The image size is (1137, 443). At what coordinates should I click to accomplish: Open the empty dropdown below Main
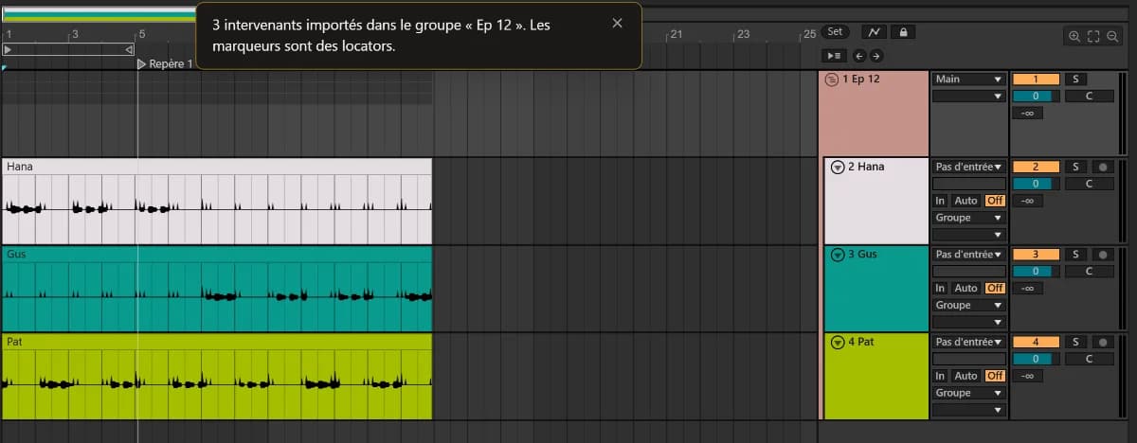[968, 96]
